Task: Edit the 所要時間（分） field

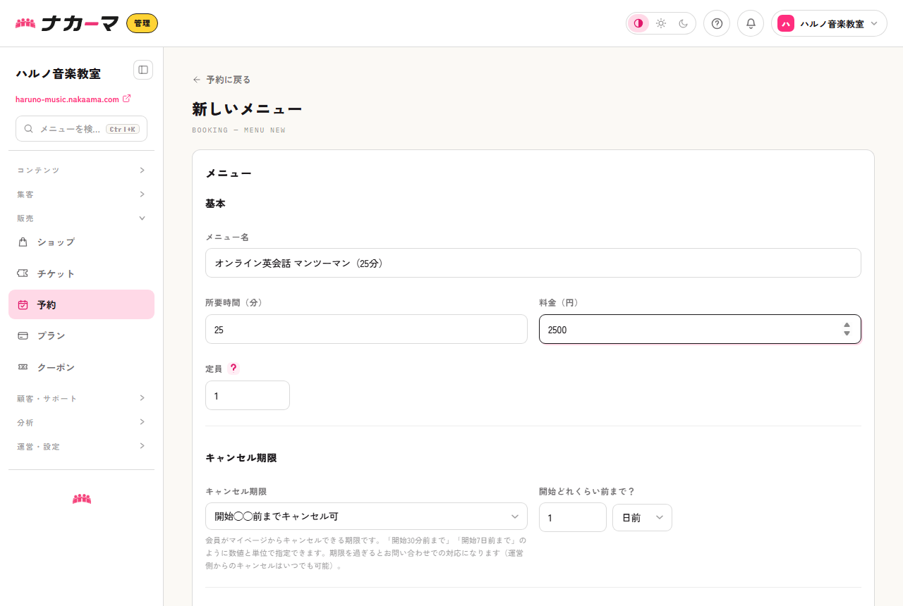Action: click(x=366, y=329)
